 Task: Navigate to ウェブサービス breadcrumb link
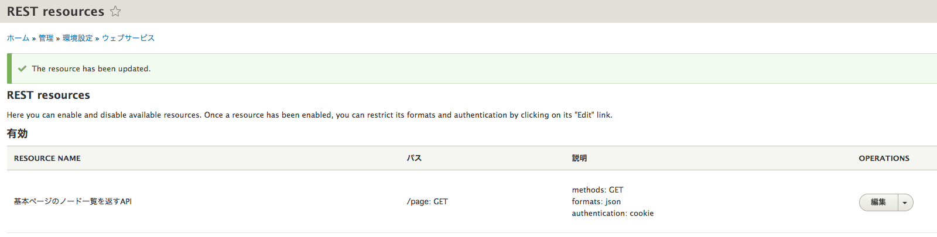pos(128,38)
